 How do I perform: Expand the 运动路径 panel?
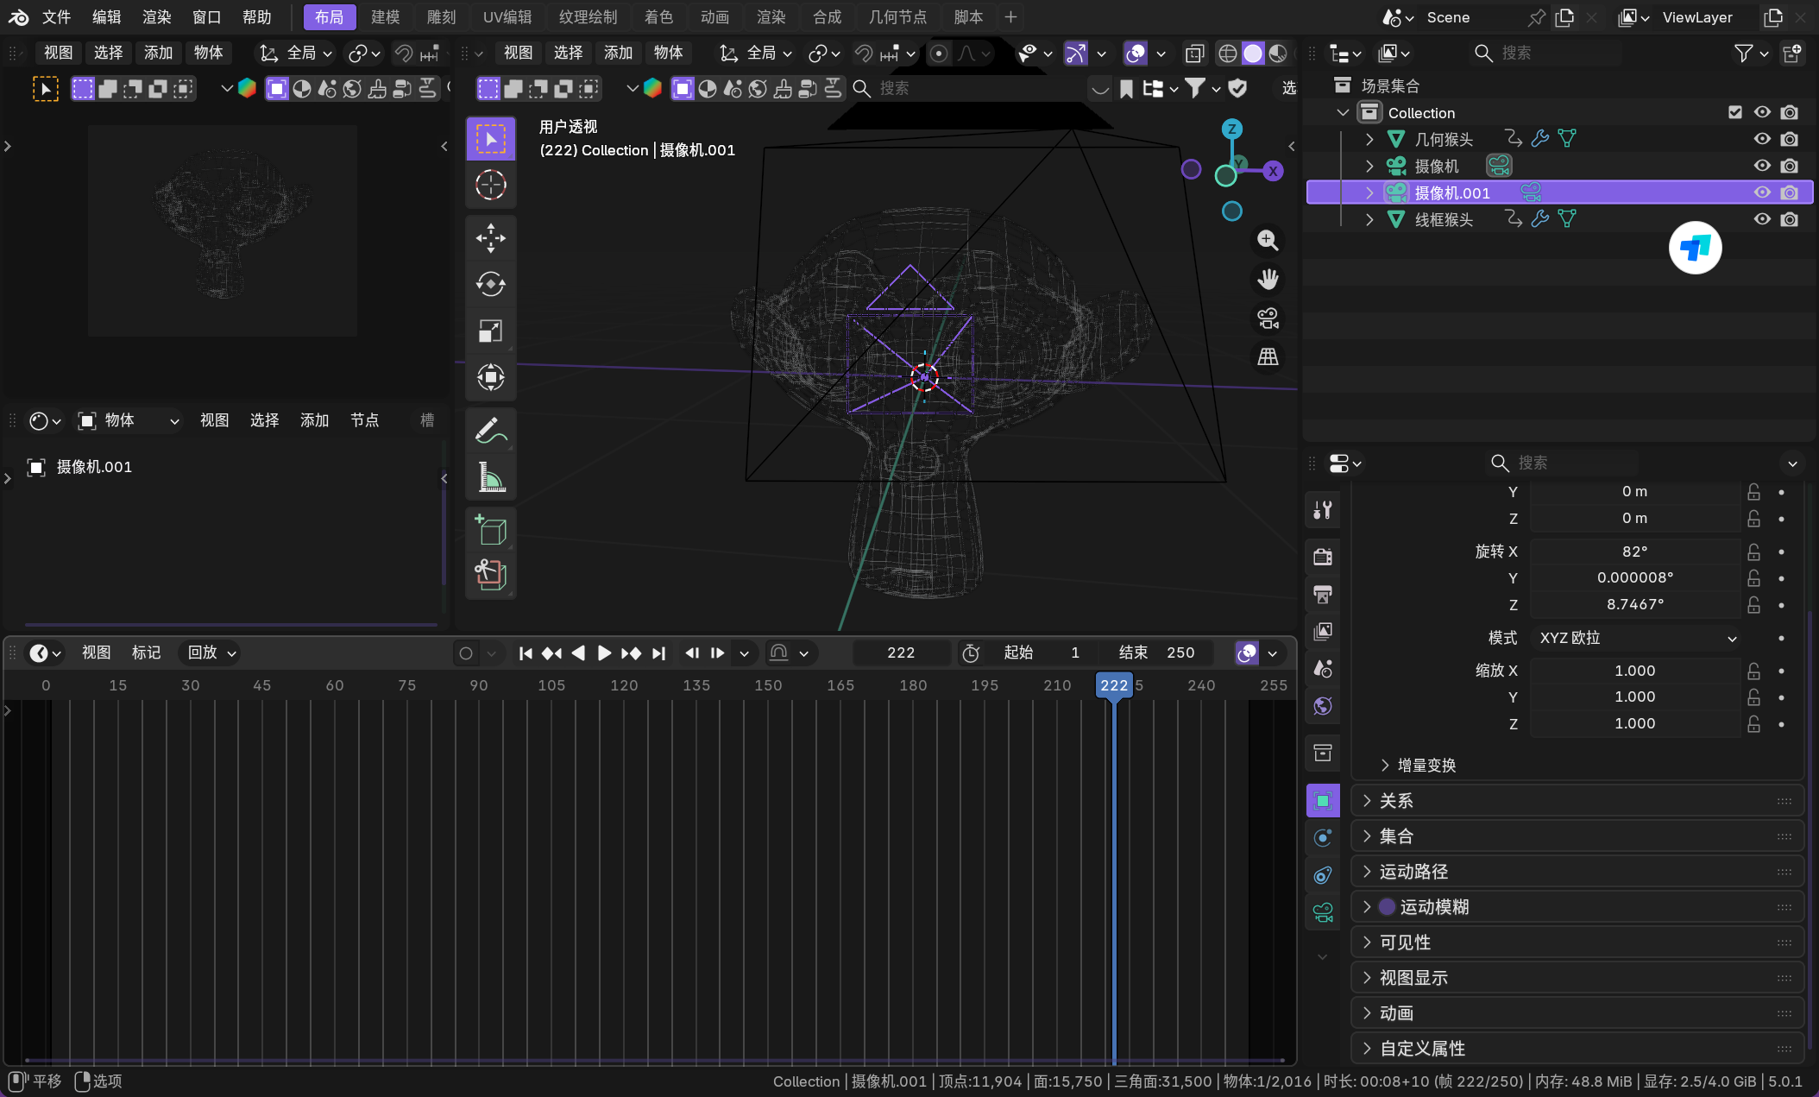[1413, 872]
